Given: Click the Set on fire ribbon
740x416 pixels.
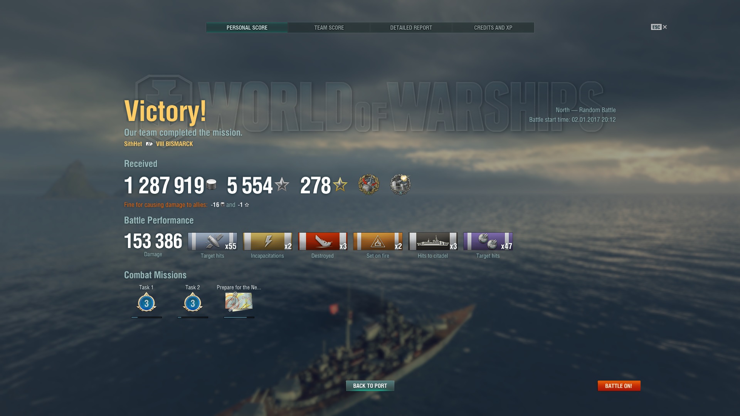Looking at the screenshot, I should (x=378, y=241).
